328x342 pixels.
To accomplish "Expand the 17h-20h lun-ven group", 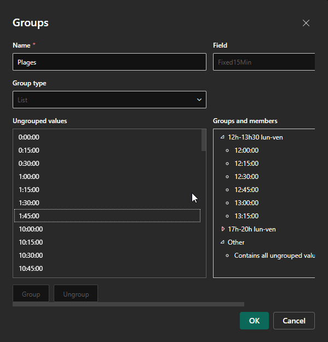I will click(223, 229).
